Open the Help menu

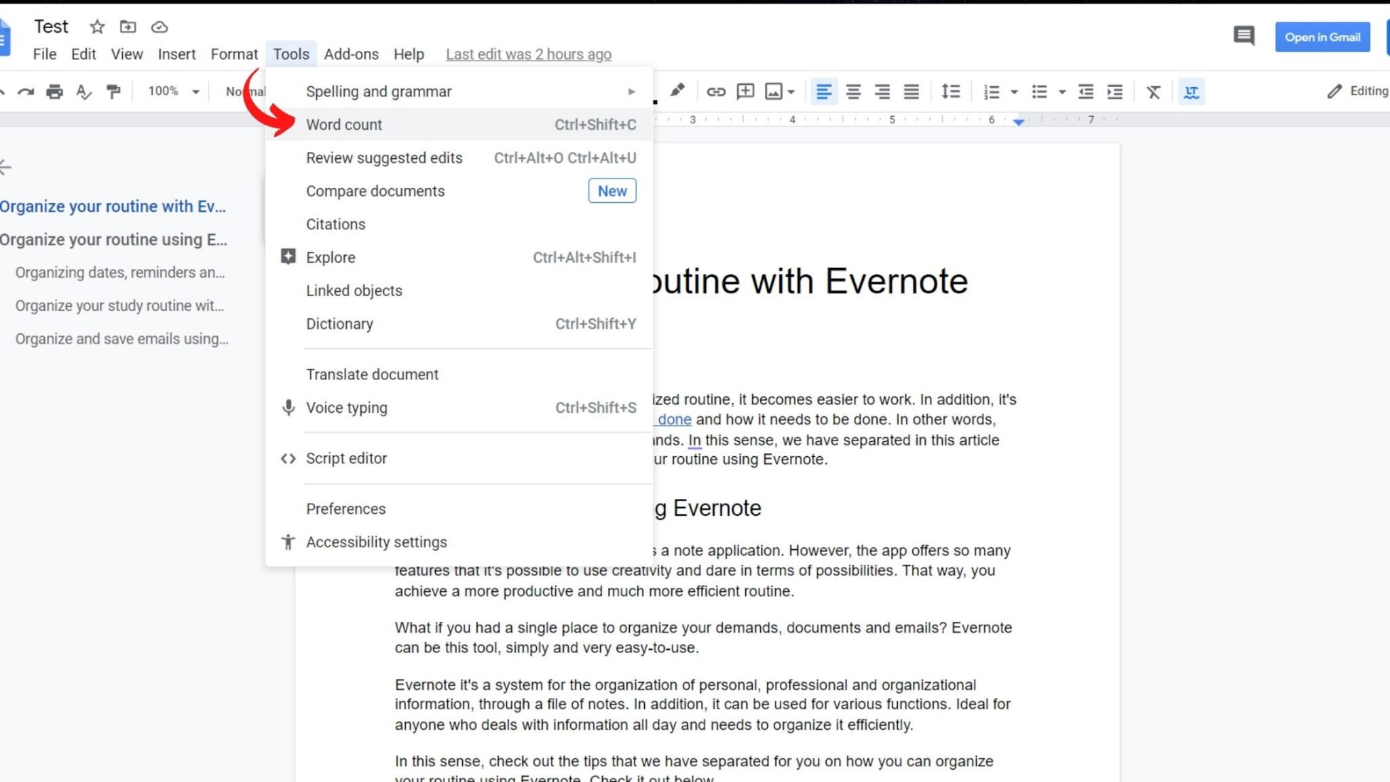tap(409, 54)
